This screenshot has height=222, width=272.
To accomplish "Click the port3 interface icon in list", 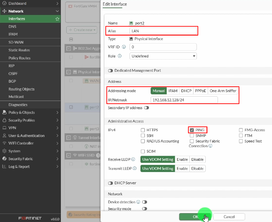I will point(86,129).
